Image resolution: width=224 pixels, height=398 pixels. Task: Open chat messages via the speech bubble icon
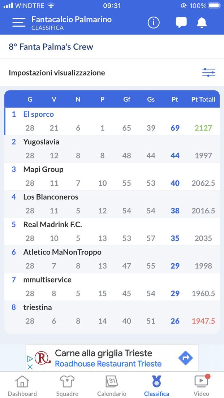(181, 22)
